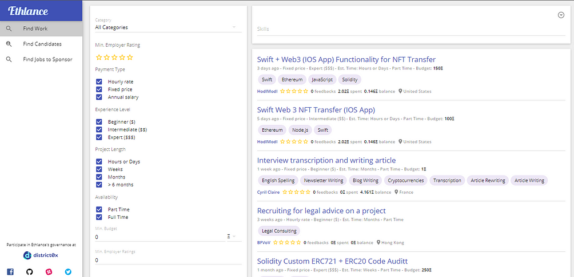Select the Newsletter Writing skill tag
Screen dimensions: 574x277
tap(323, 180)
